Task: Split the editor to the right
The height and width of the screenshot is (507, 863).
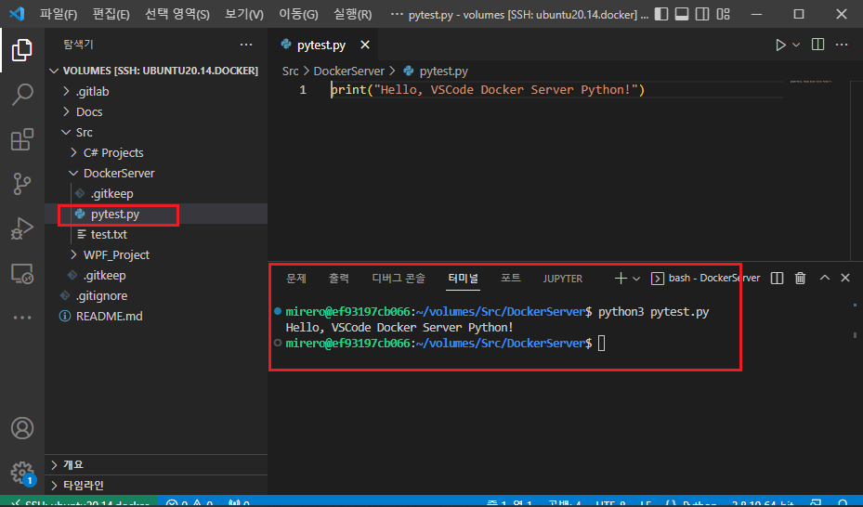Action: (x=817, y=45)
